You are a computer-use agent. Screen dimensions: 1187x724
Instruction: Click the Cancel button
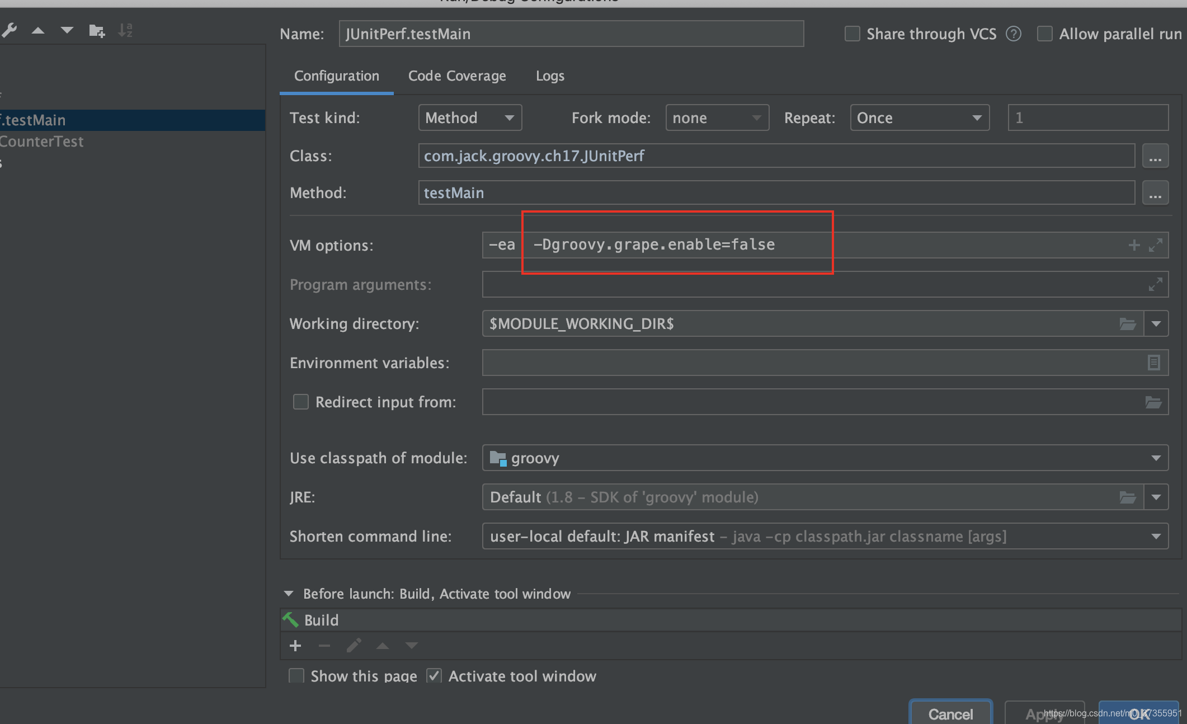point(950,714)
